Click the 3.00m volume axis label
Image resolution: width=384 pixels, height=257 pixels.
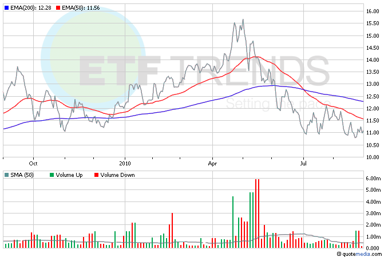(x=374, y=213)
